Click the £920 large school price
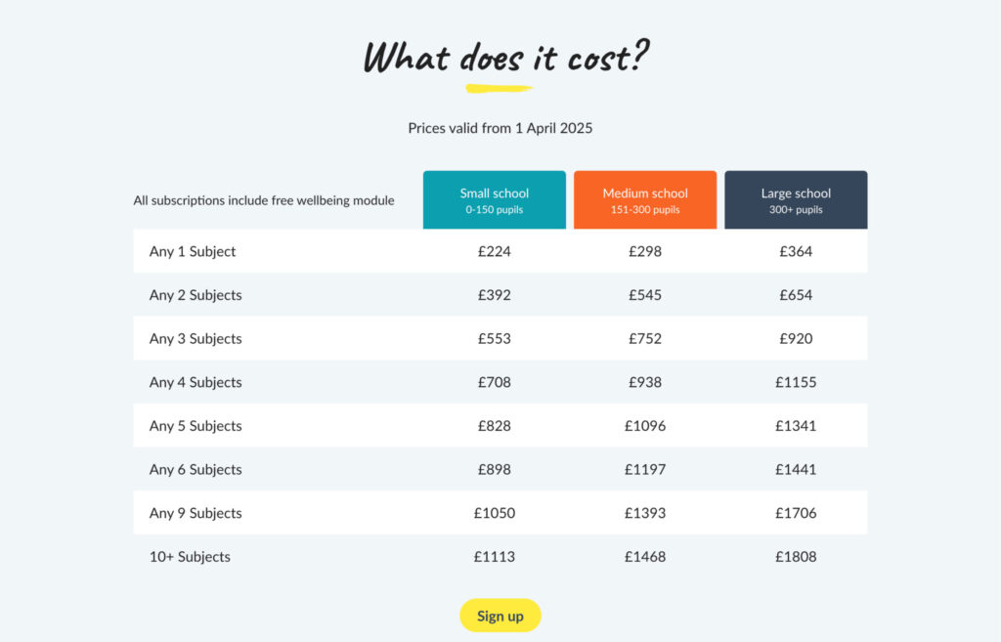Image resolution: width=1001 pixels, height=642 pixels. (796, 338)
